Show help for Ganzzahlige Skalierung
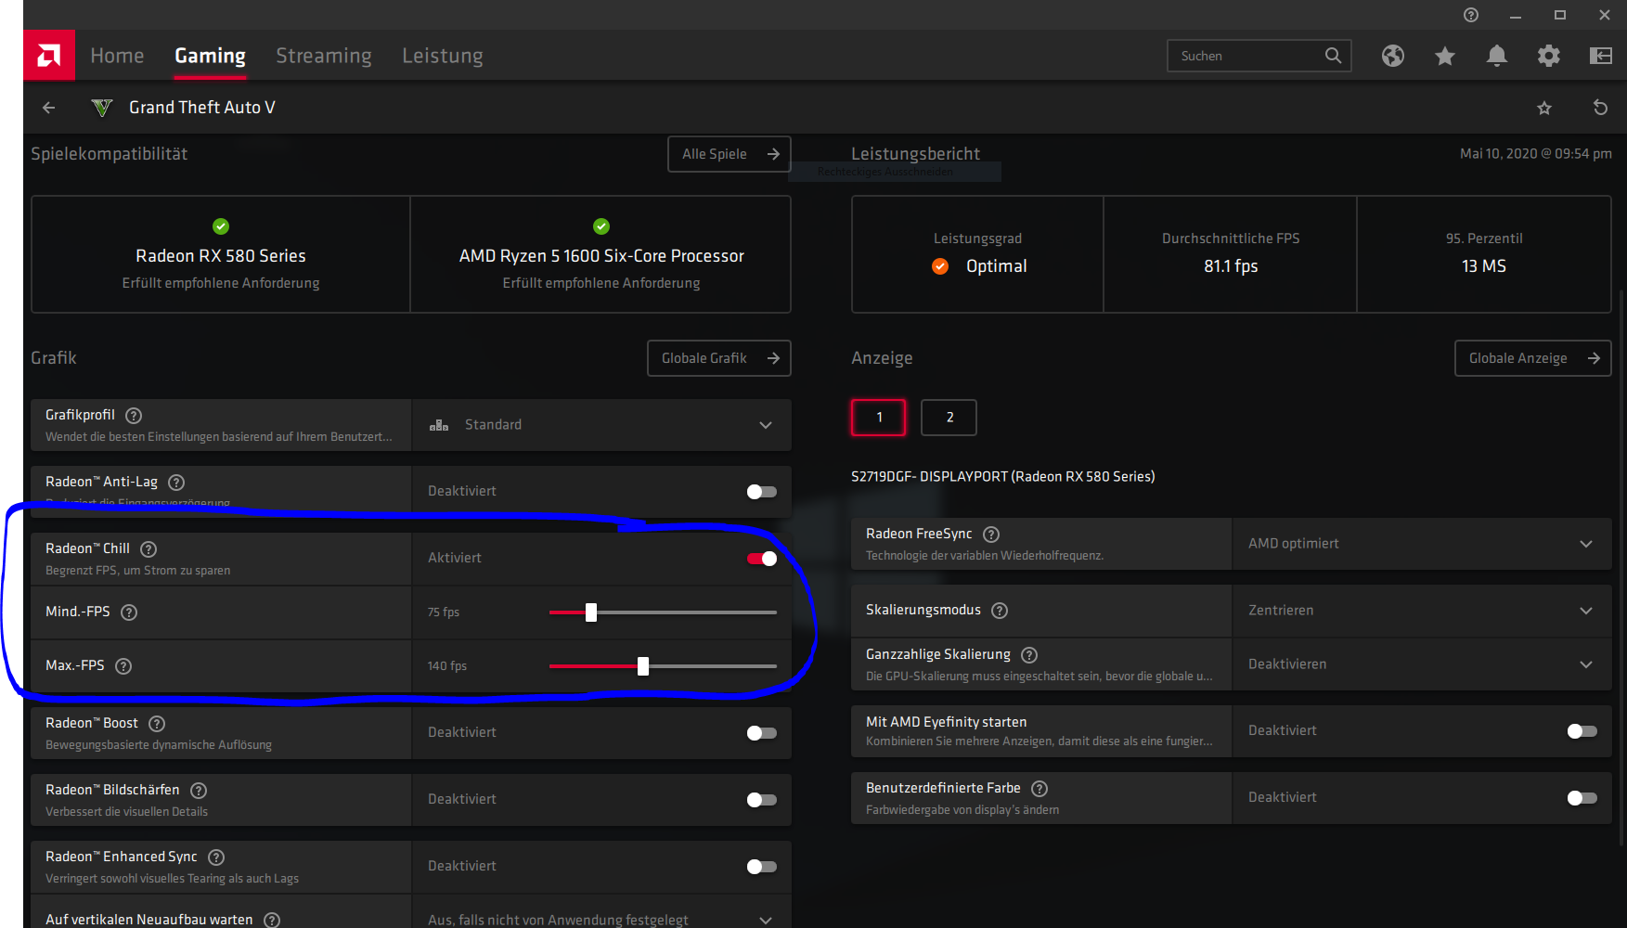This screenshot has height=928, width=1627. click(x=1029, y=655)
